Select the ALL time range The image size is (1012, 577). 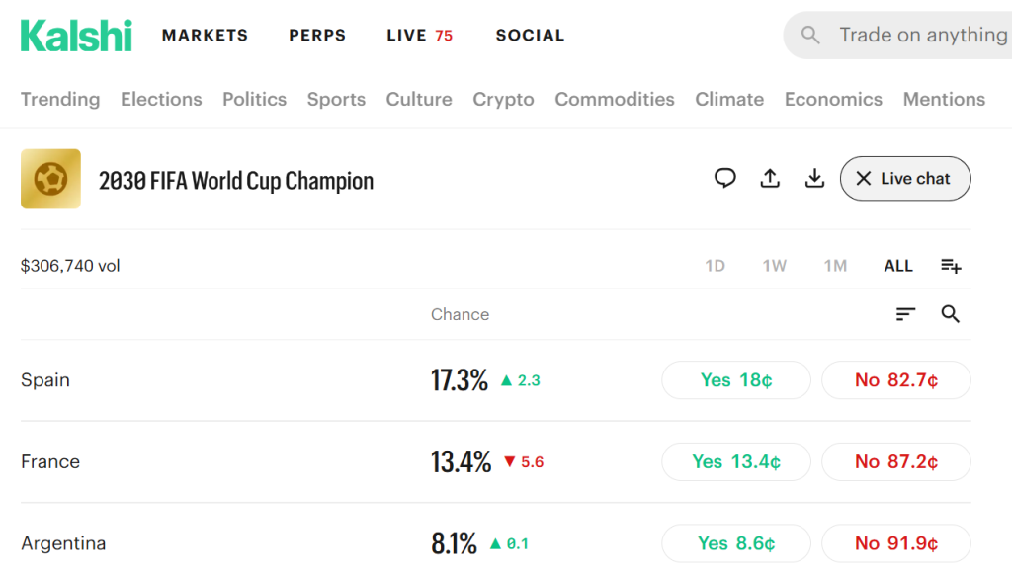[897, 266]
